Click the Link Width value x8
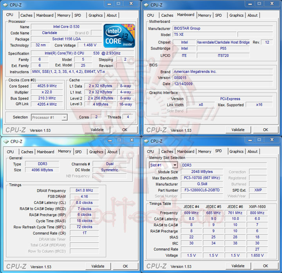This screenshot has height=273, width=282. pos(201,105)
